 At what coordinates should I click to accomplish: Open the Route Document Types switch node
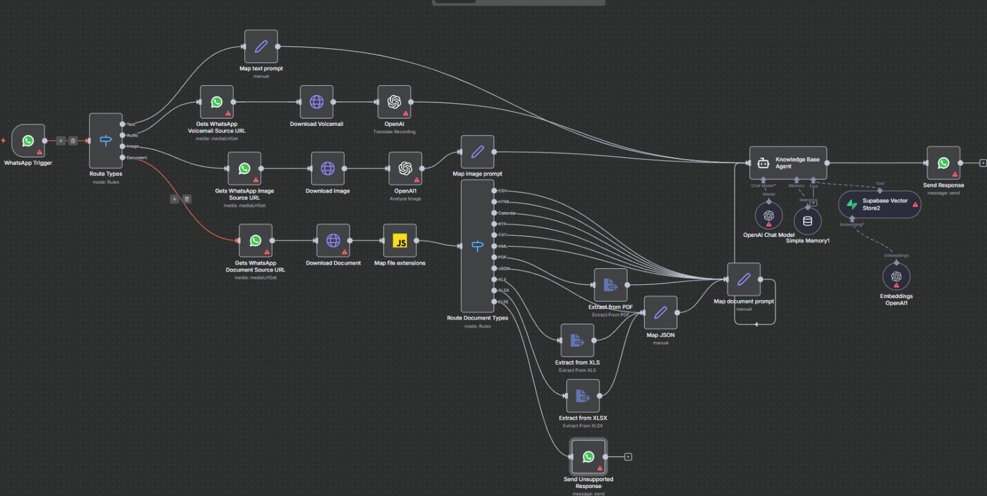tap(477, 246)
